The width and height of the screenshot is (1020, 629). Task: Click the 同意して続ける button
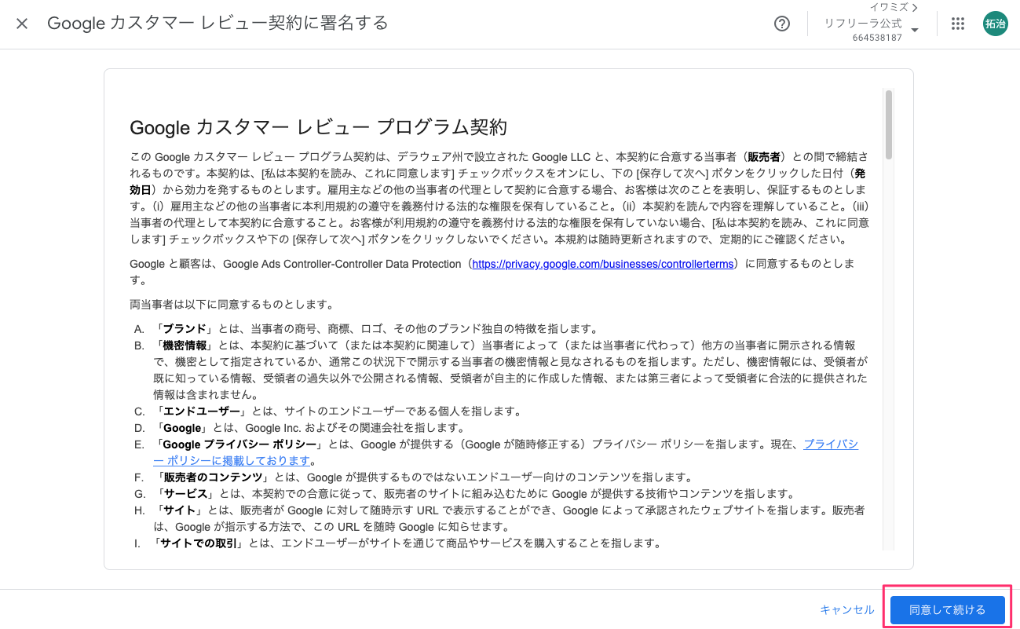tap(947, 610)
